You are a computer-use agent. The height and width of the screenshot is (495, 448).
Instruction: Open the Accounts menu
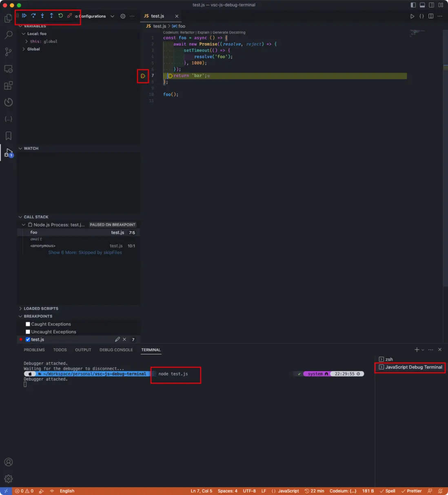point(8,462)
